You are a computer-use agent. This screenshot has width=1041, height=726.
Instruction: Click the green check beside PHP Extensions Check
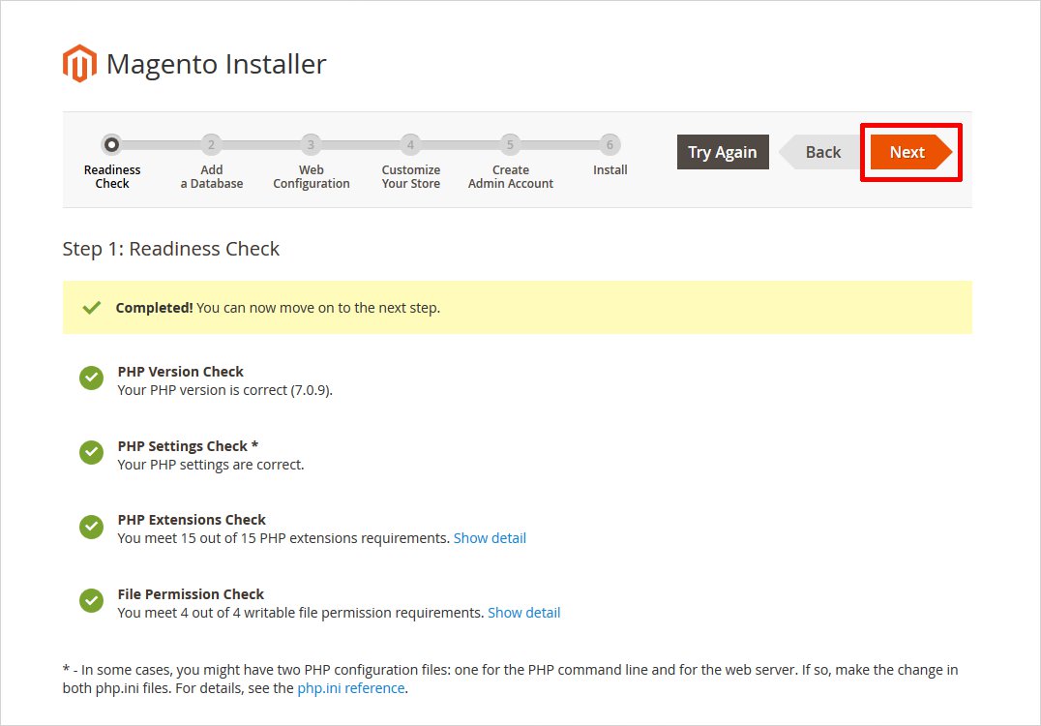click(91, 527)
